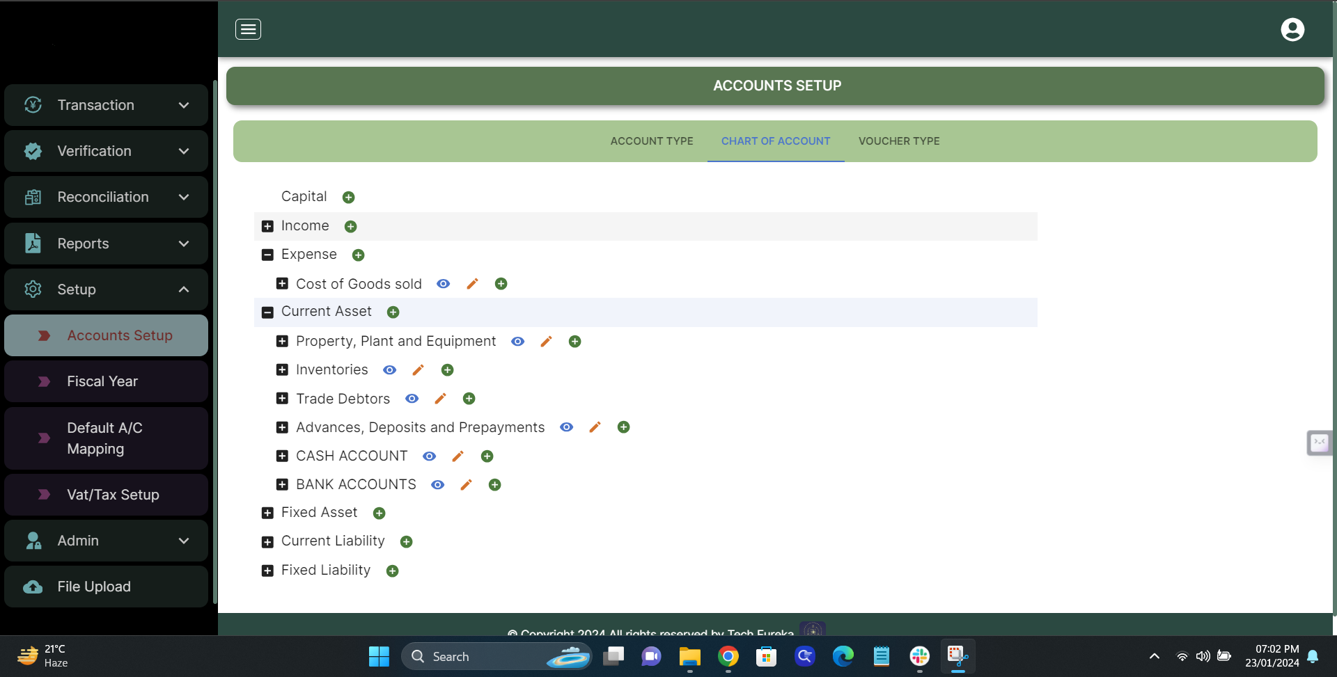Add sub-account under Property, Plant and Equipment

coord(575,342)
